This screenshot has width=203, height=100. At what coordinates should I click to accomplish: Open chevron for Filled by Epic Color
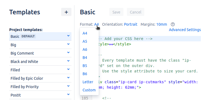tap(68, 78)
